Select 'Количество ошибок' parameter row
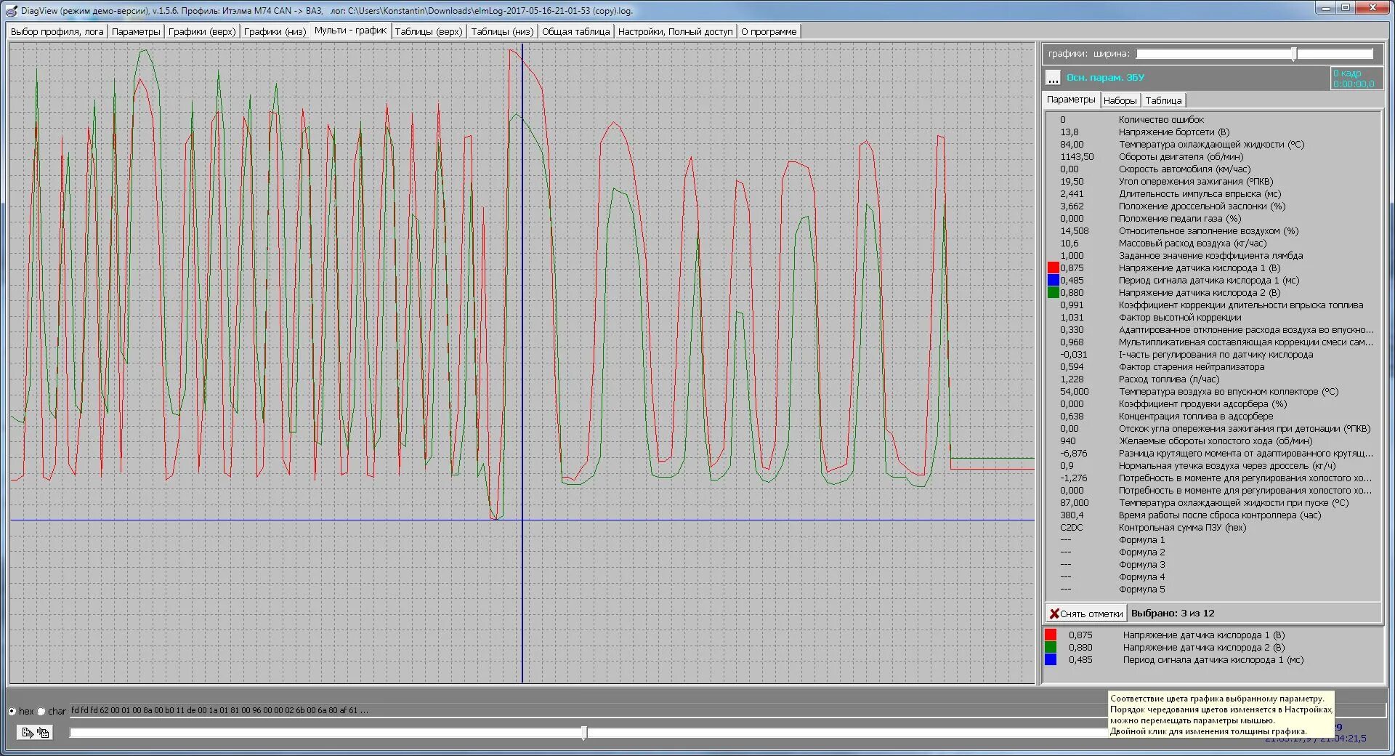The height and width of the screenshot is (756, 1395). [1213, 120]
